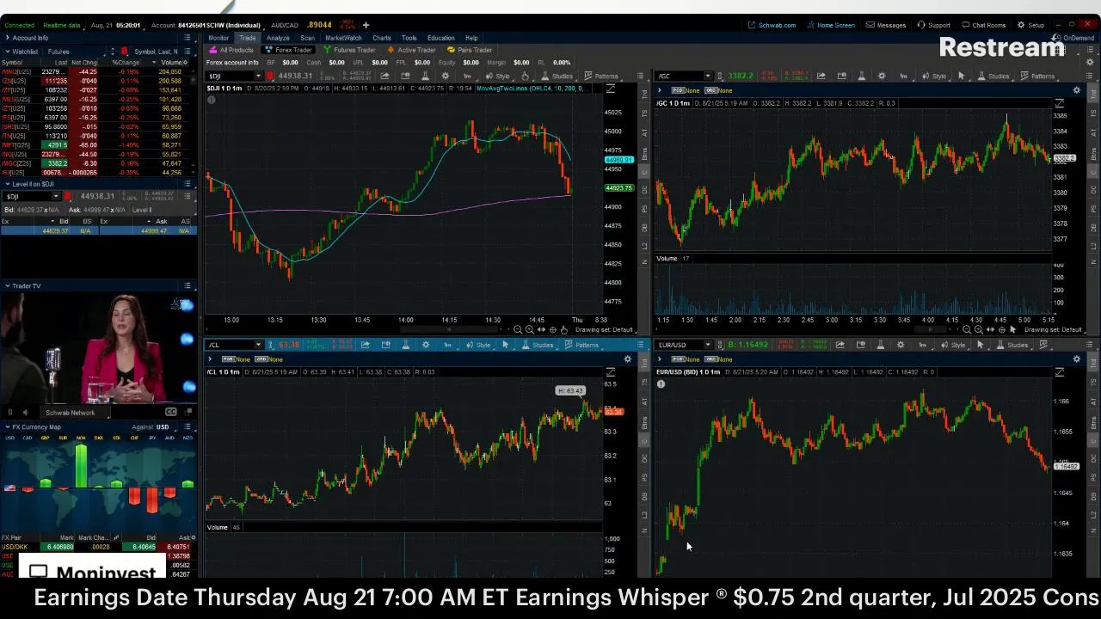The width and height of the screenshot is (1101, 619).
Task: Open the Tools tab
Action: pyautogui.click(x=409, y=38)
